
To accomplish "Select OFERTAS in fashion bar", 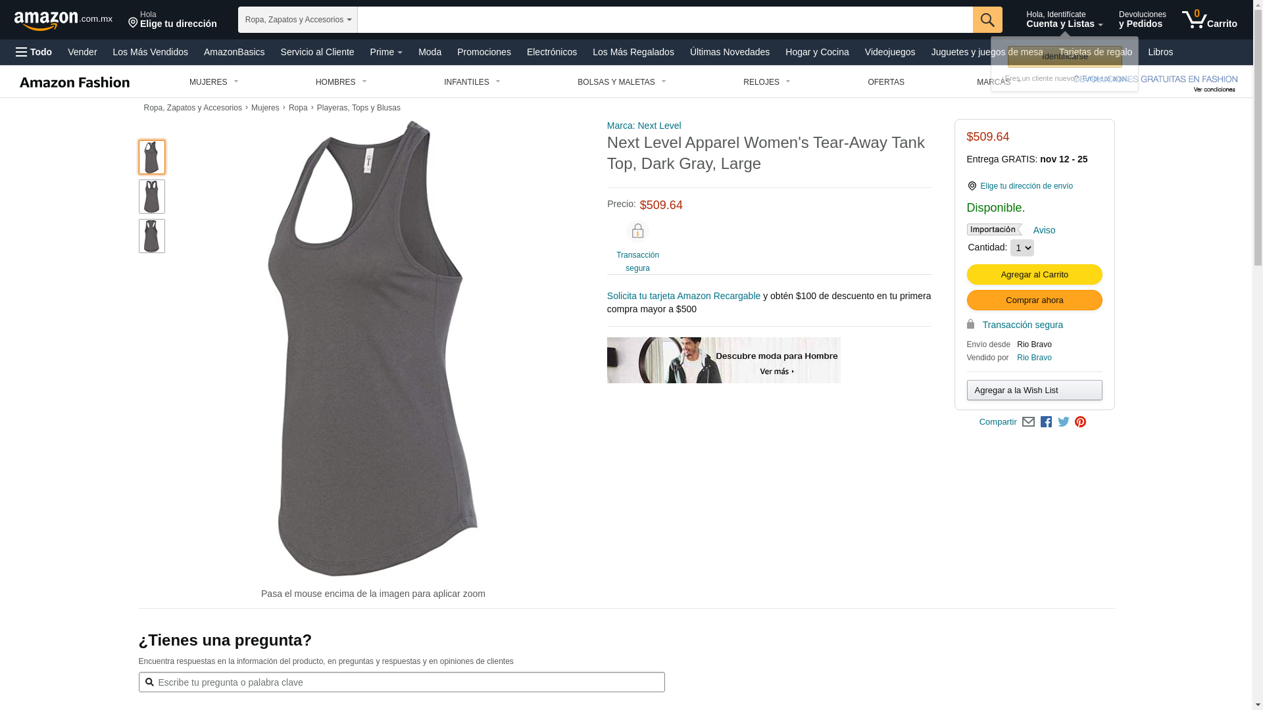I will point(886,82).
